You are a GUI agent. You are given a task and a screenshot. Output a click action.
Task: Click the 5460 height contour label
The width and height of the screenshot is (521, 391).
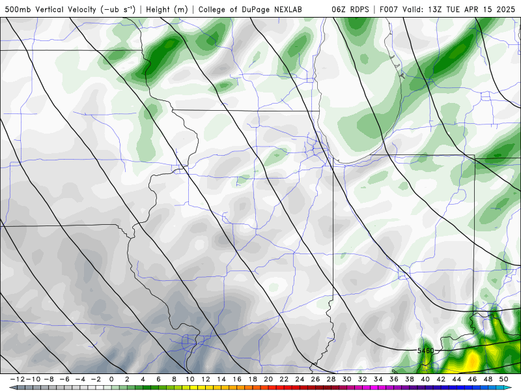coord(426,351)
